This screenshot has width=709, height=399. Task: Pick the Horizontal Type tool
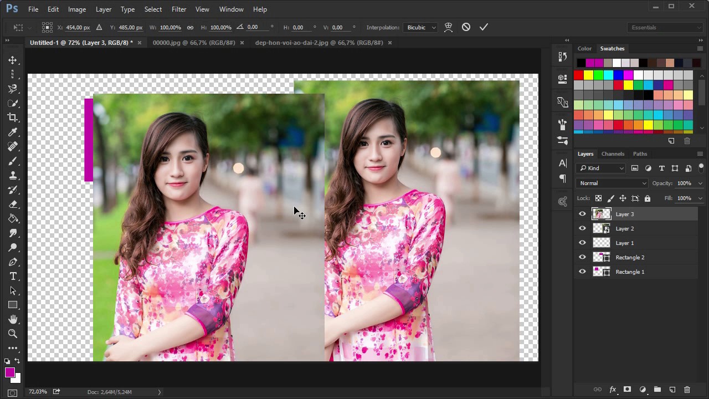(x=12, y=276)
